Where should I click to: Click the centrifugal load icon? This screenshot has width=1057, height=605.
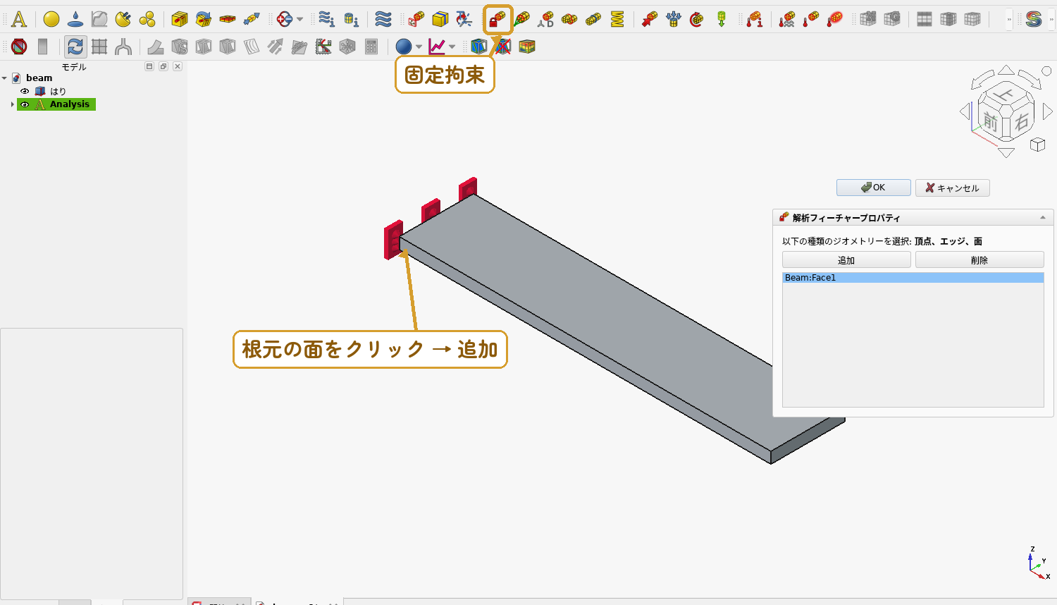(x=697, y=19)
